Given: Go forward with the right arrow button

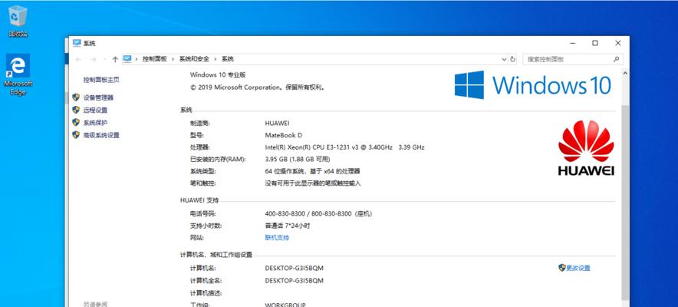Looking at the screenshot, I should tap(93, 59).
